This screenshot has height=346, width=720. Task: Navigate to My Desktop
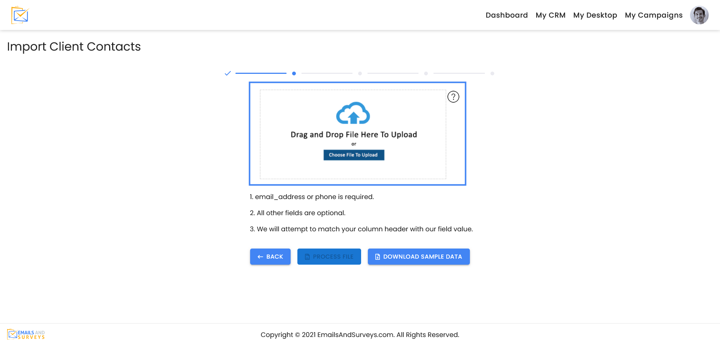[595, 15]
